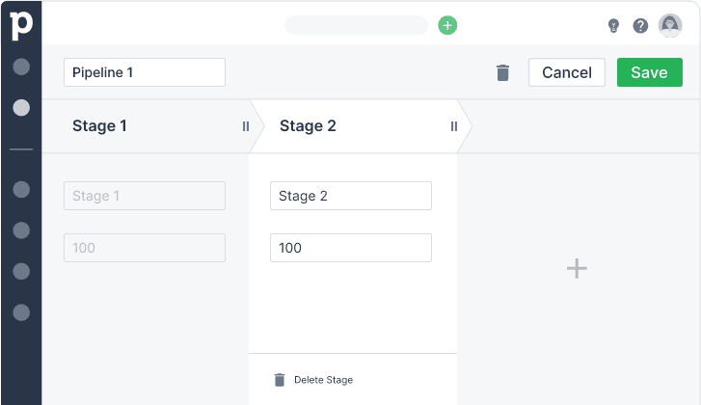Screen dimensions: 701x405
Task: Click the Stage 2 probability field showing 100
Action: [x=351, y=248]
